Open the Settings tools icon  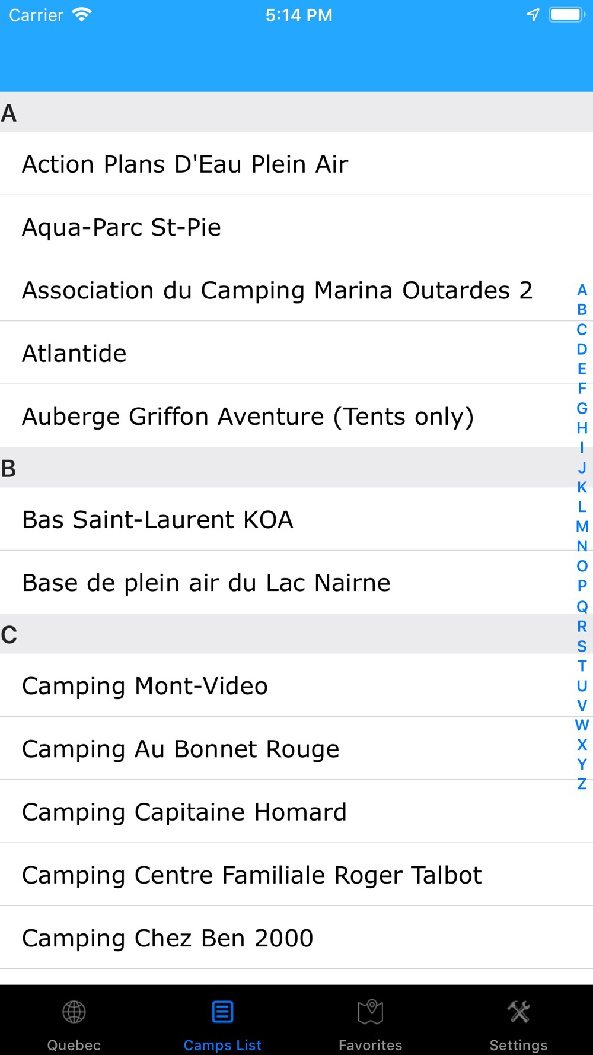[519, 1012]
